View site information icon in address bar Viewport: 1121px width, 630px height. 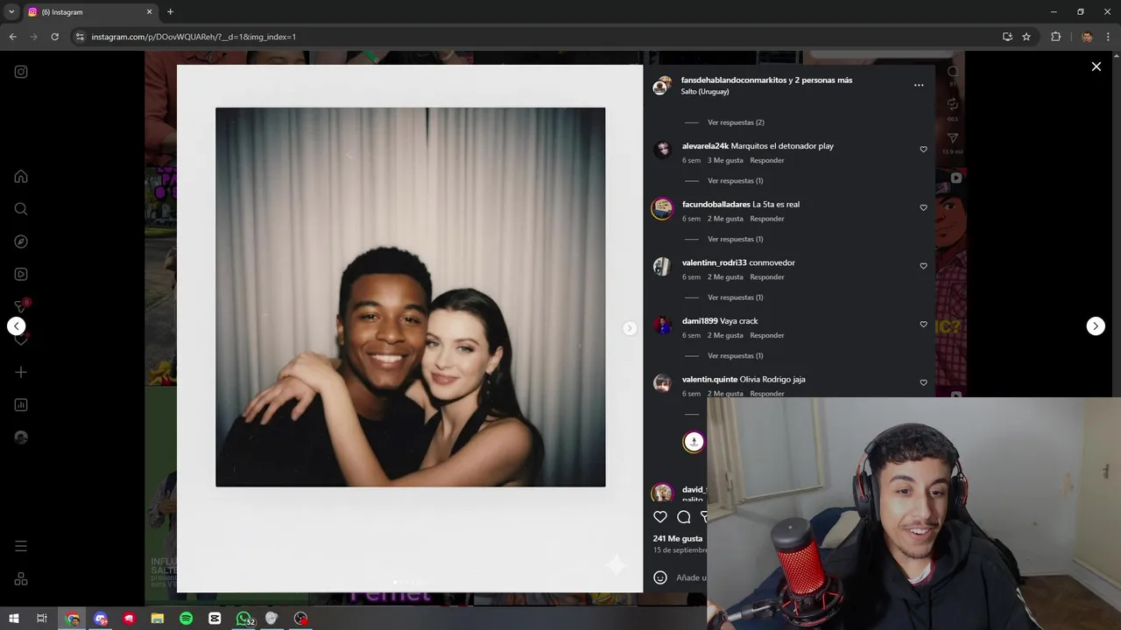[80, 37]
